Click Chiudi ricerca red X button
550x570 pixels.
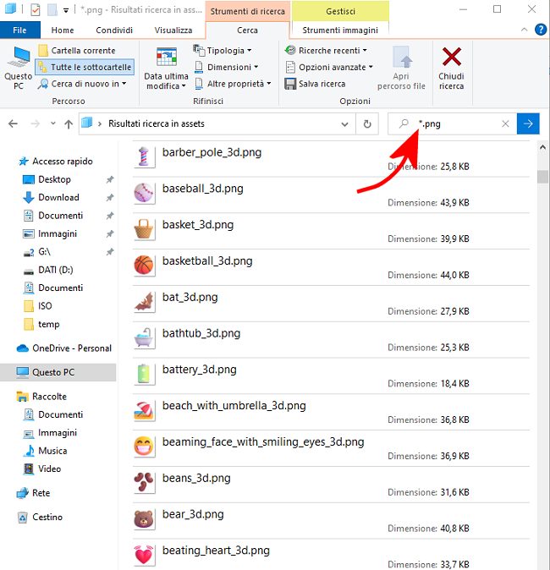(x=451, y=69)
